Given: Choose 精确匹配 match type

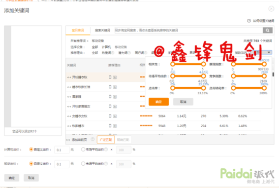Looking at the screenshot, I should [123, 140].
